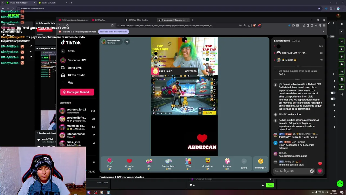Tap the heart like button in chat
The width and height of the screenshot is (346, 195).
pos(320,171)
